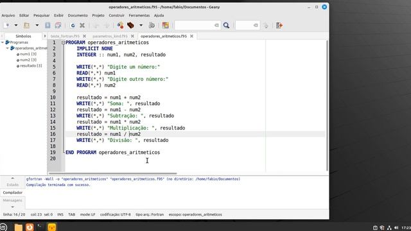Switch to the parametros_kind.f95 tab

pyautogui.click(x=110, y=36)
